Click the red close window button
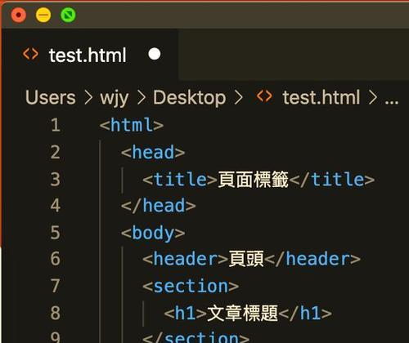 tap(19, 15)
